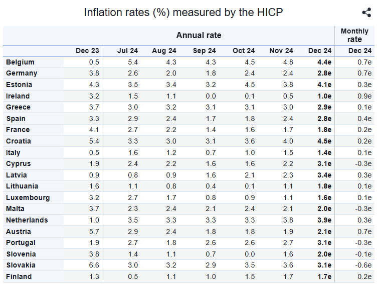Click the Dec 23 column header

[x=87, y=50]
